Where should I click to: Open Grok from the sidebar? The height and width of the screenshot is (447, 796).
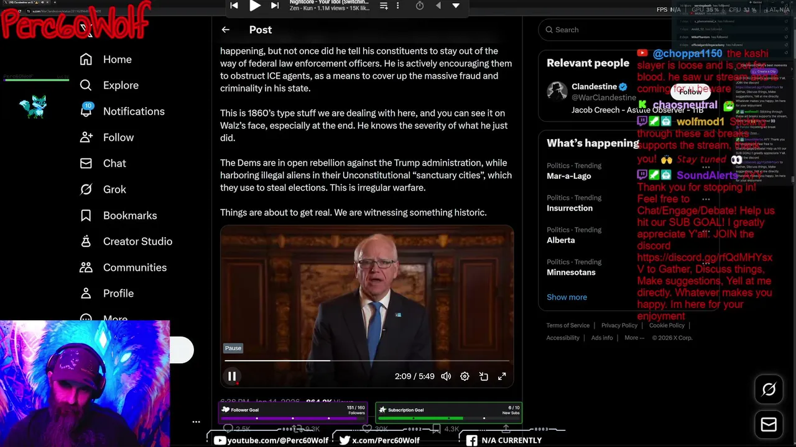[103, 189]
